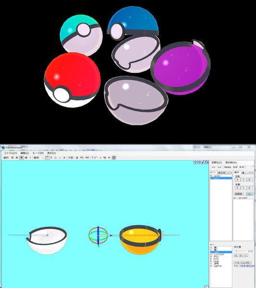The image size is (256, 288).
Task: Toggle the M mode button
Action: (109, 157)
